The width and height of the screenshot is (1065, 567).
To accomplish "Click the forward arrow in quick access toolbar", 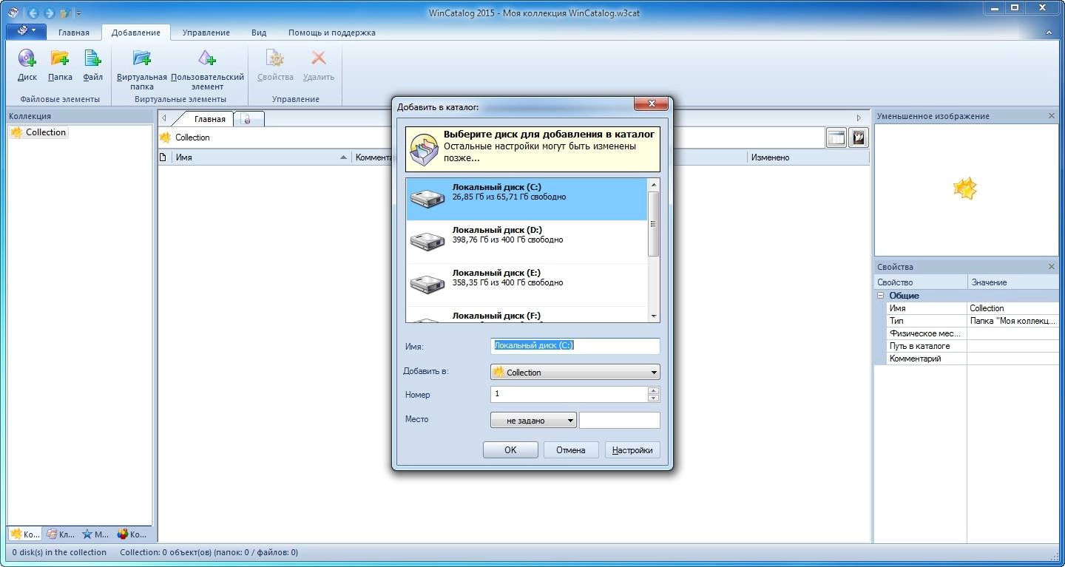I will [49, 13].
